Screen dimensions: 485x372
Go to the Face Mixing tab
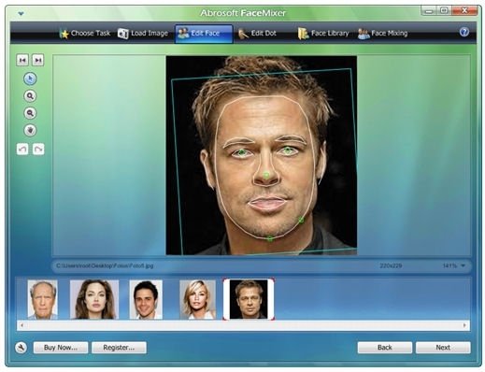[x=383, y=34]
